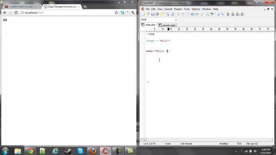The image size is (276, 155).
Task: Open Windows Explorer from taskbar
Action: point(18,151)
